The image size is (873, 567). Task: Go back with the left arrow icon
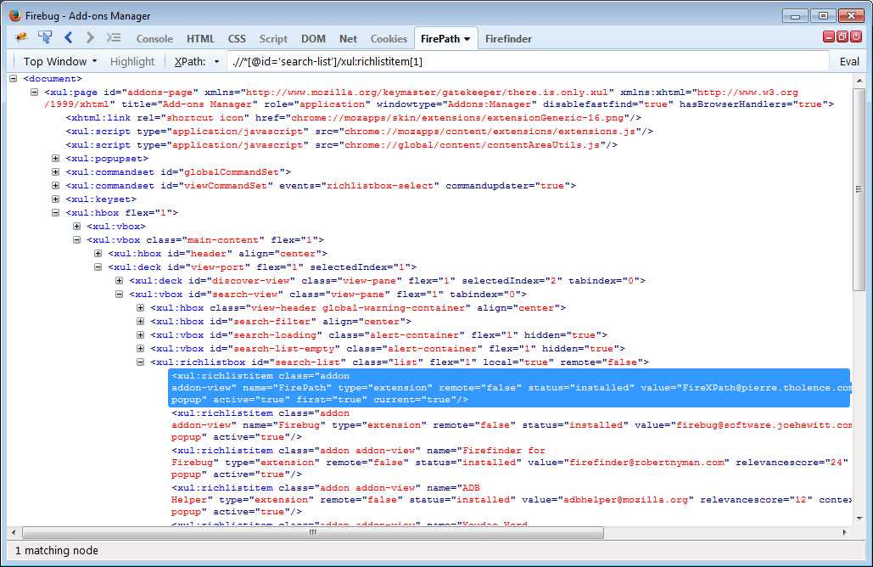(69, 38)
